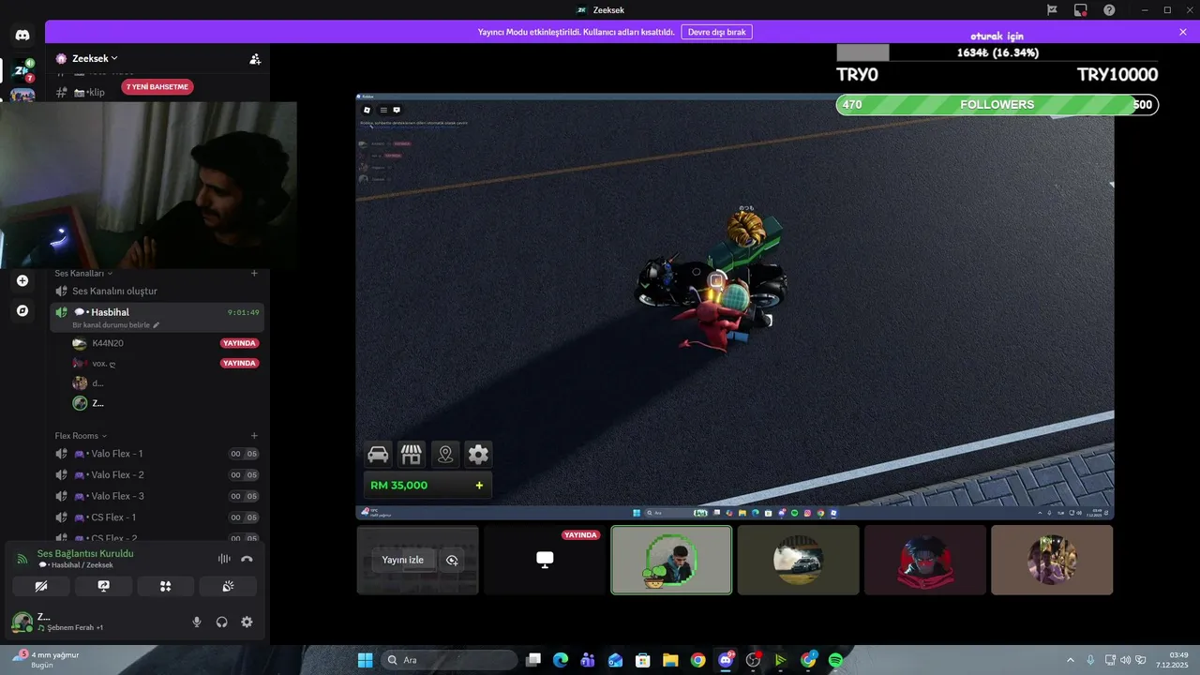The image size is (1200, 675).
Task: Click the donation goal bar showing 16.34%
Action: (997, 52)
